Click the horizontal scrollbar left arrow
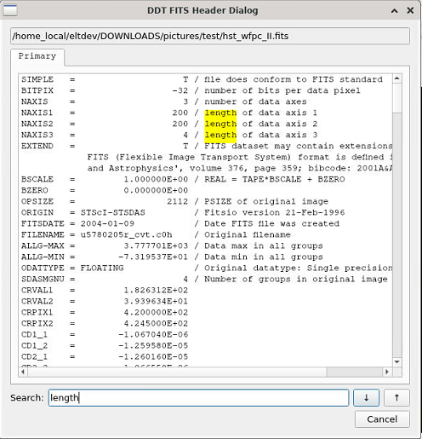 point(23,372)
